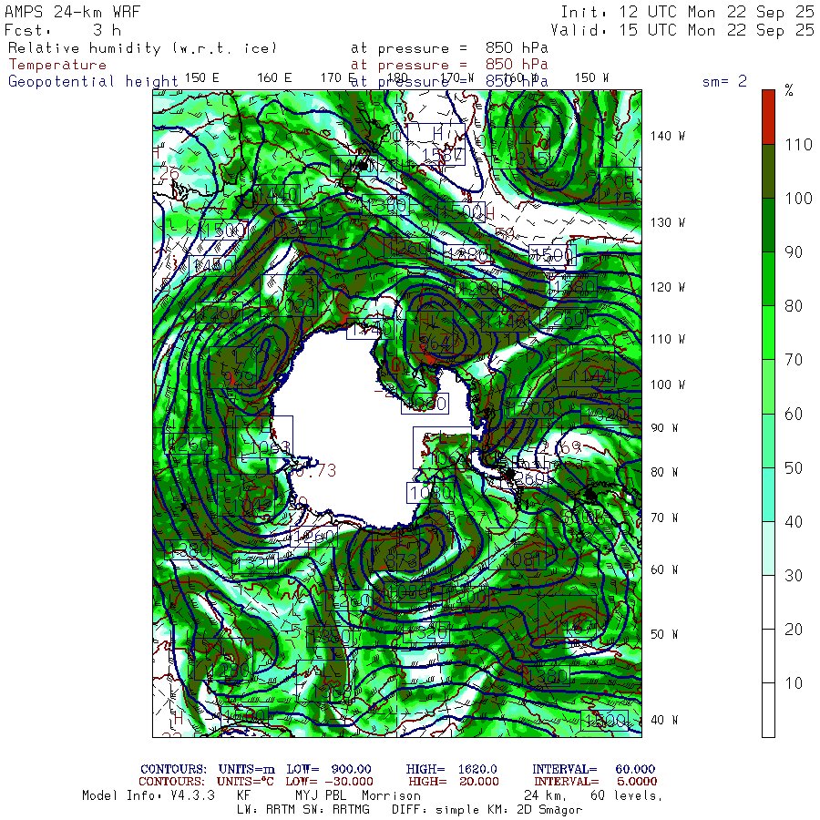Select the red 'Temperature' legend label
The image size is (820, 820).
pos(57,65)
